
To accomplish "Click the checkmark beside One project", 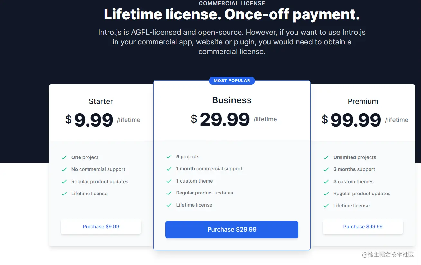I will 64,157.
